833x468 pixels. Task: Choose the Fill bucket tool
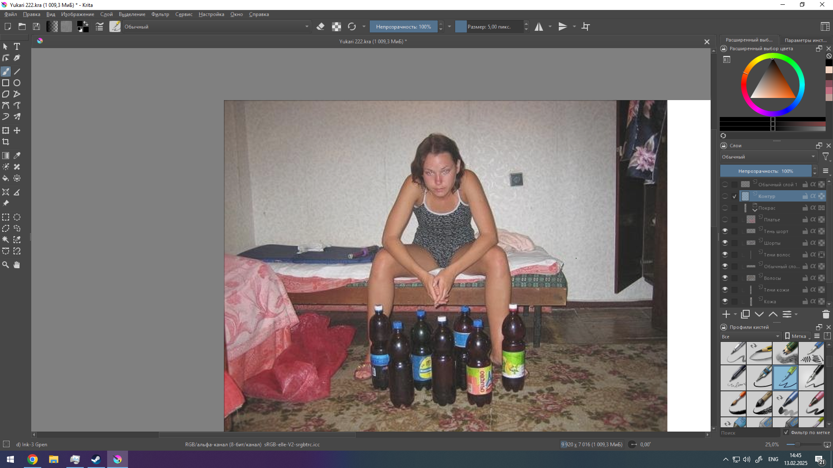pyautogui.click(x=6, y=178)
